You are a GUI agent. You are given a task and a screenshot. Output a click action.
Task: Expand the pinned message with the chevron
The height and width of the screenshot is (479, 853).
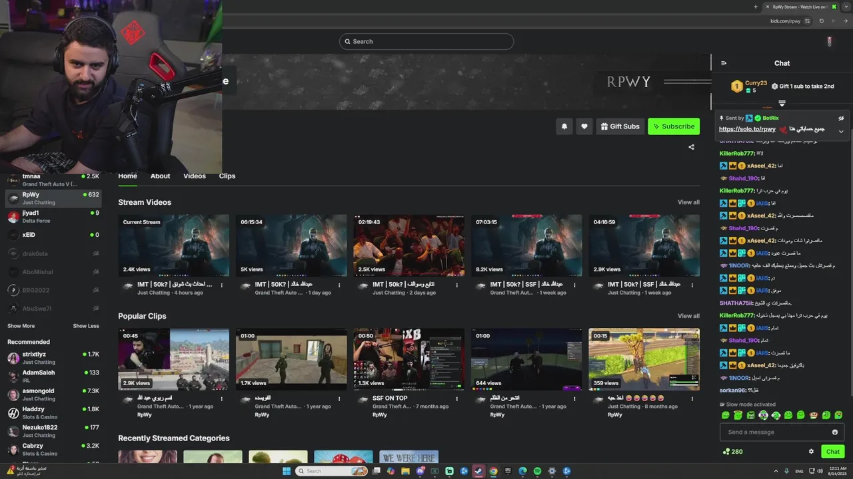point(841,131)
